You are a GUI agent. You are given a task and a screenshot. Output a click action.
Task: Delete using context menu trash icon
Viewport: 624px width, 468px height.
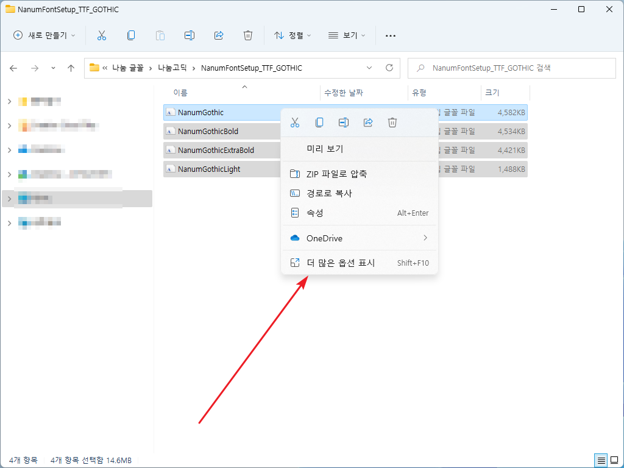pyautogui.click(x=392, y=122)
